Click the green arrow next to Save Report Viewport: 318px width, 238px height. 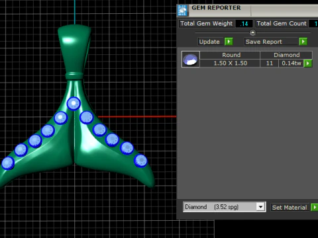[303, 42]
